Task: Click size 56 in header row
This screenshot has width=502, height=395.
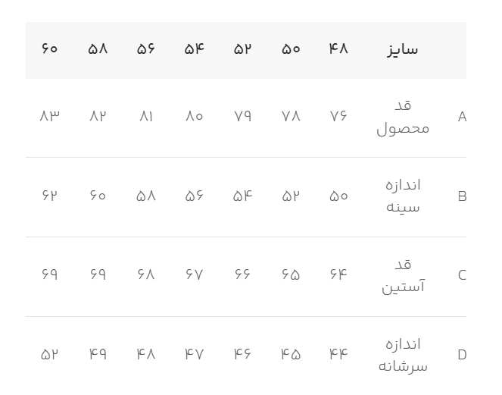Action: pos(146,49)
